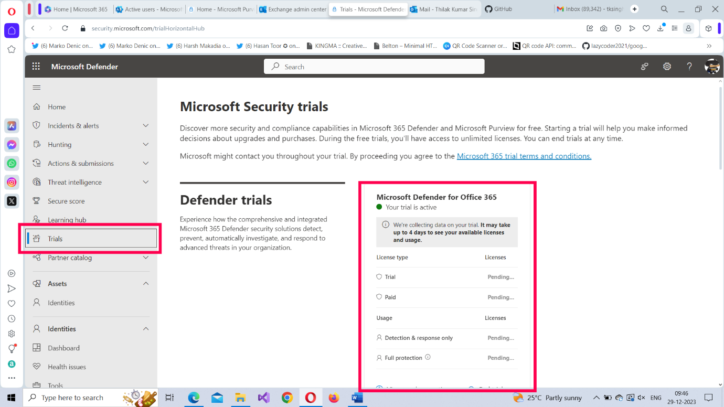
Task: Open the QR Code Scanner bookmark
Action: click(x=475, y=46)
